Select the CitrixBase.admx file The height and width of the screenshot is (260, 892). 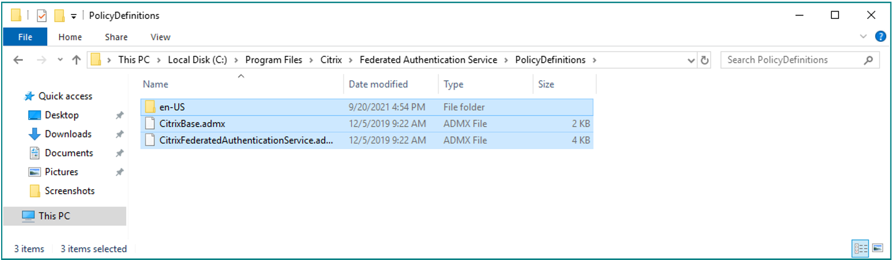[x=192, y=124]
